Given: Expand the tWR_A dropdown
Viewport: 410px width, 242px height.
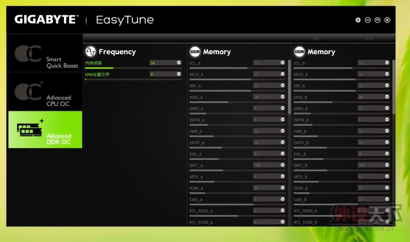Looking at the screenshot, I should 283,131.
